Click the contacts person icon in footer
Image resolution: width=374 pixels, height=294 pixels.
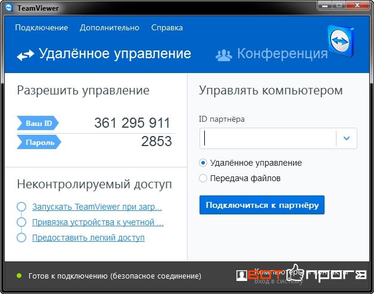point(242,276)
